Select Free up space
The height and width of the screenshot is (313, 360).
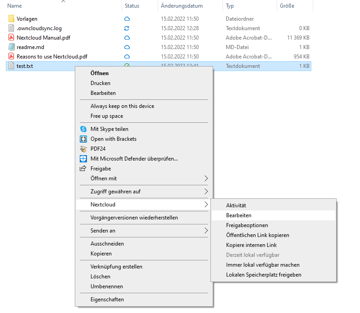tap(144, 116)
